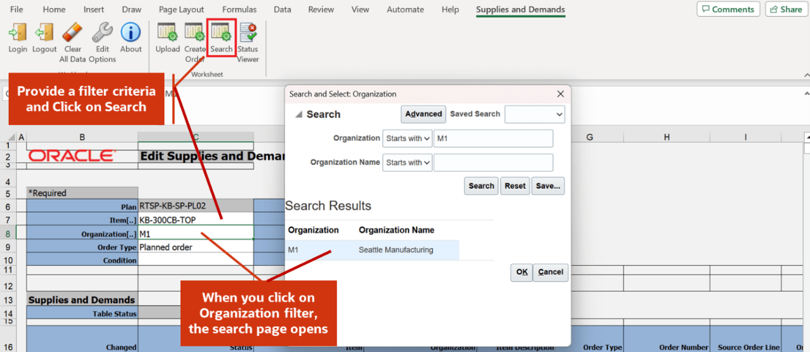Viewport: 810px width, 352px height.
Task: Switch to the Home tab
Action: point(54,9)
